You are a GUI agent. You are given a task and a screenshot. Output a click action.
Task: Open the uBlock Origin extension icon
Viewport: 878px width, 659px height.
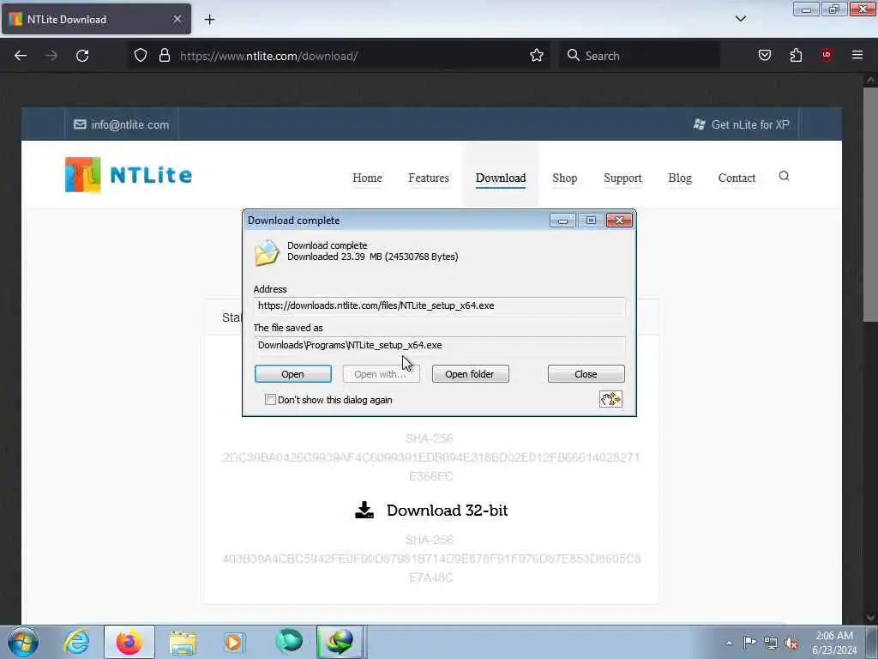827,55
